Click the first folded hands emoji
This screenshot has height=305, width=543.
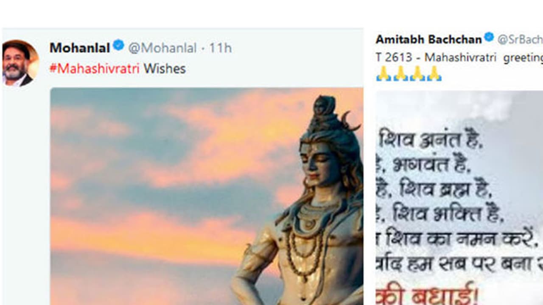[x=383, y=74]
